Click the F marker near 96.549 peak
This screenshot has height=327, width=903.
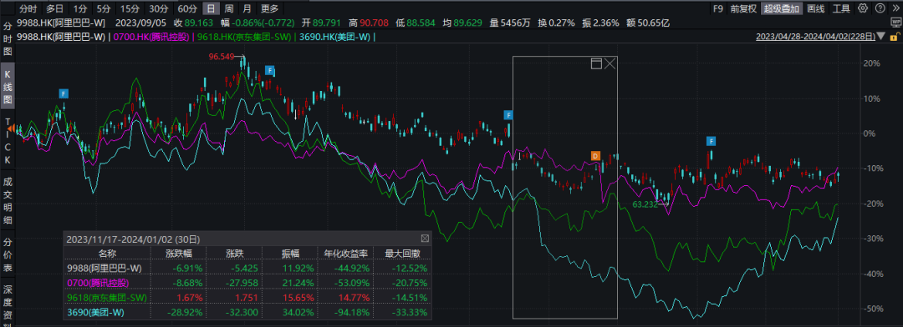269,70
